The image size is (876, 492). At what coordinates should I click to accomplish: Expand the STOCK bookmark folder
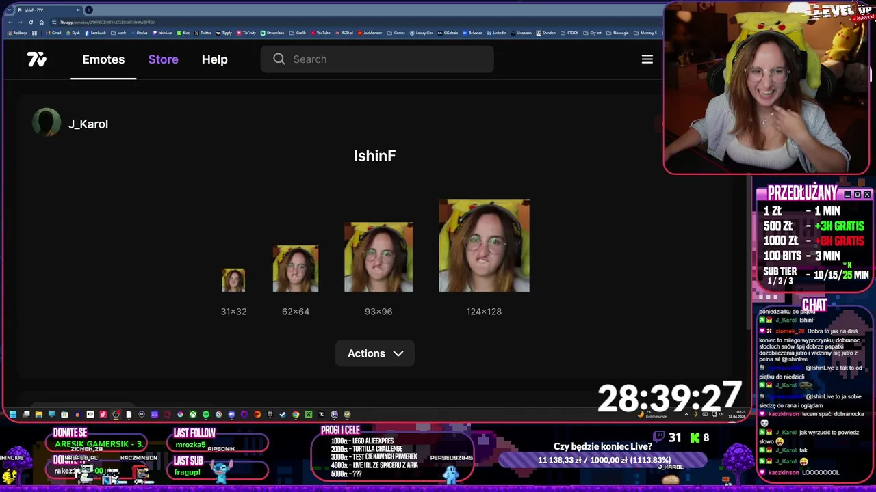pyautogui.click(x=569, y=33)
